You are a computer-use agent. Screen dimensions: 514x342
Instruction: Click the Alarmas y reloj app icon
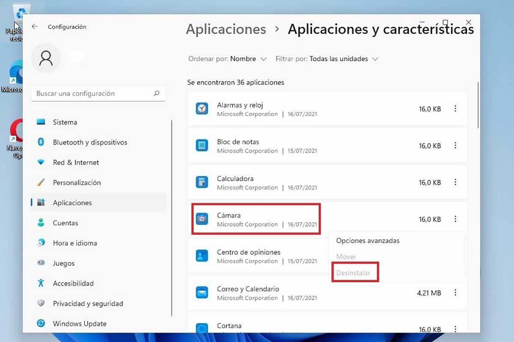(202, 109)
